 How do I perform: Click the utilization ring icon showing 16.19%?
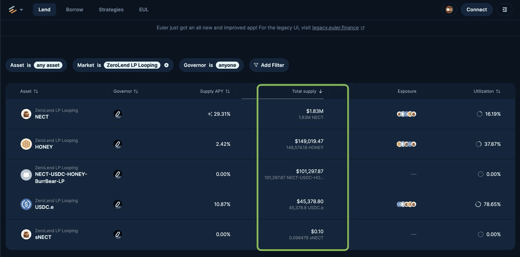click(480, 114)
